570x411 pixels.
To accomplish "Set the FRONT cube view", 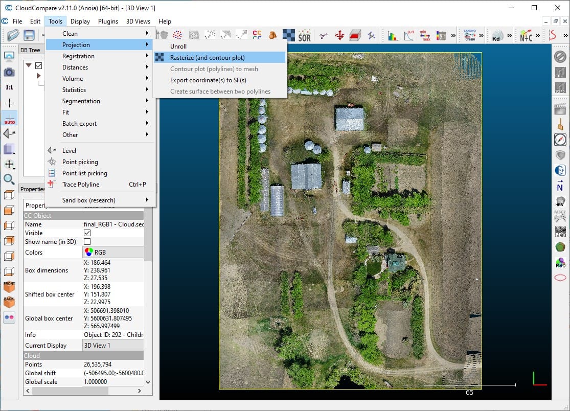I will point(9,287).
